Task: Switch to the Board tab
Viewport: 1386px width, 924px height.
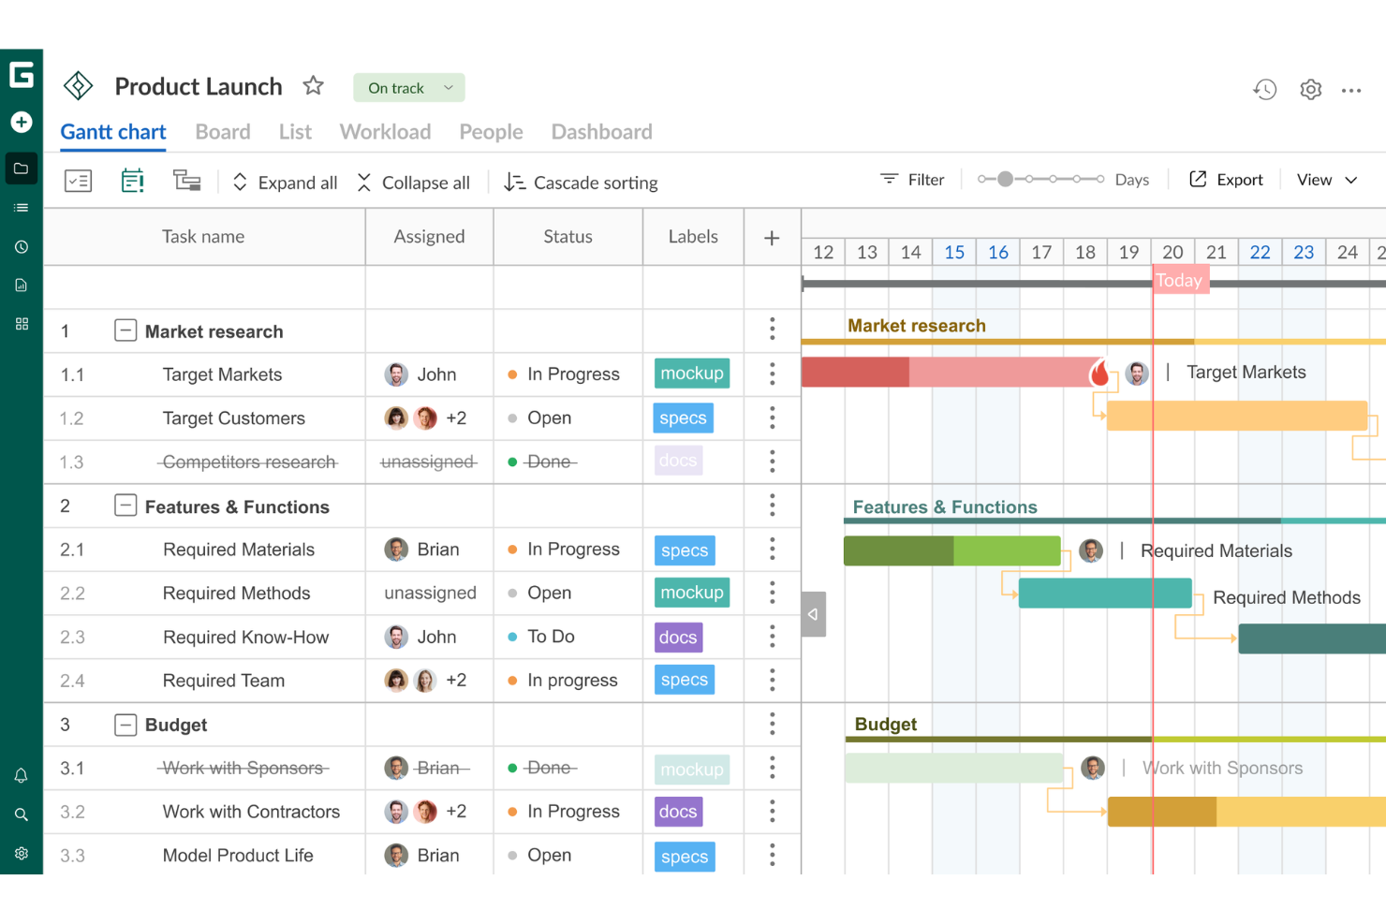Action: point(223,132)
